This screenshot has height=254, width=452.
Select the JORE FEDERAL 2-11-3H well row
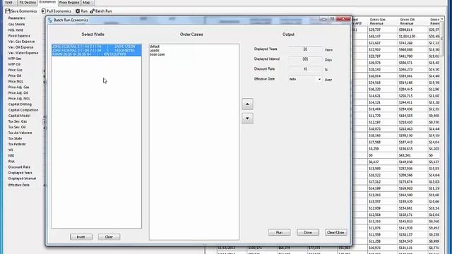tap(96, 50)
